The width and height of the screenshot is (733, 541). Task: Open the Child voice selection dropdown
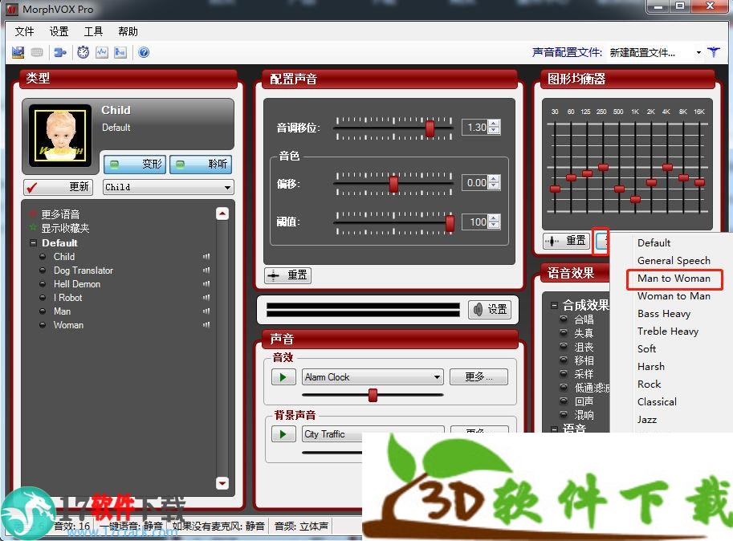click(169, 187)
